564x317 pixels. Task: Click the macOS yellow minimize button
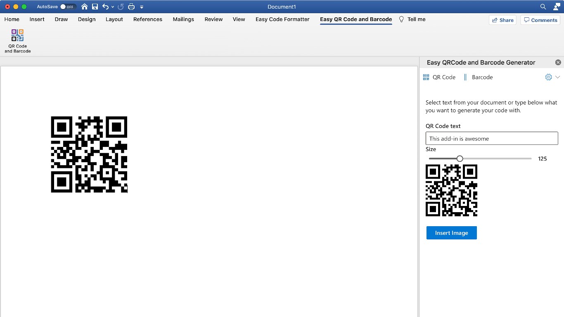pos(16,7)
